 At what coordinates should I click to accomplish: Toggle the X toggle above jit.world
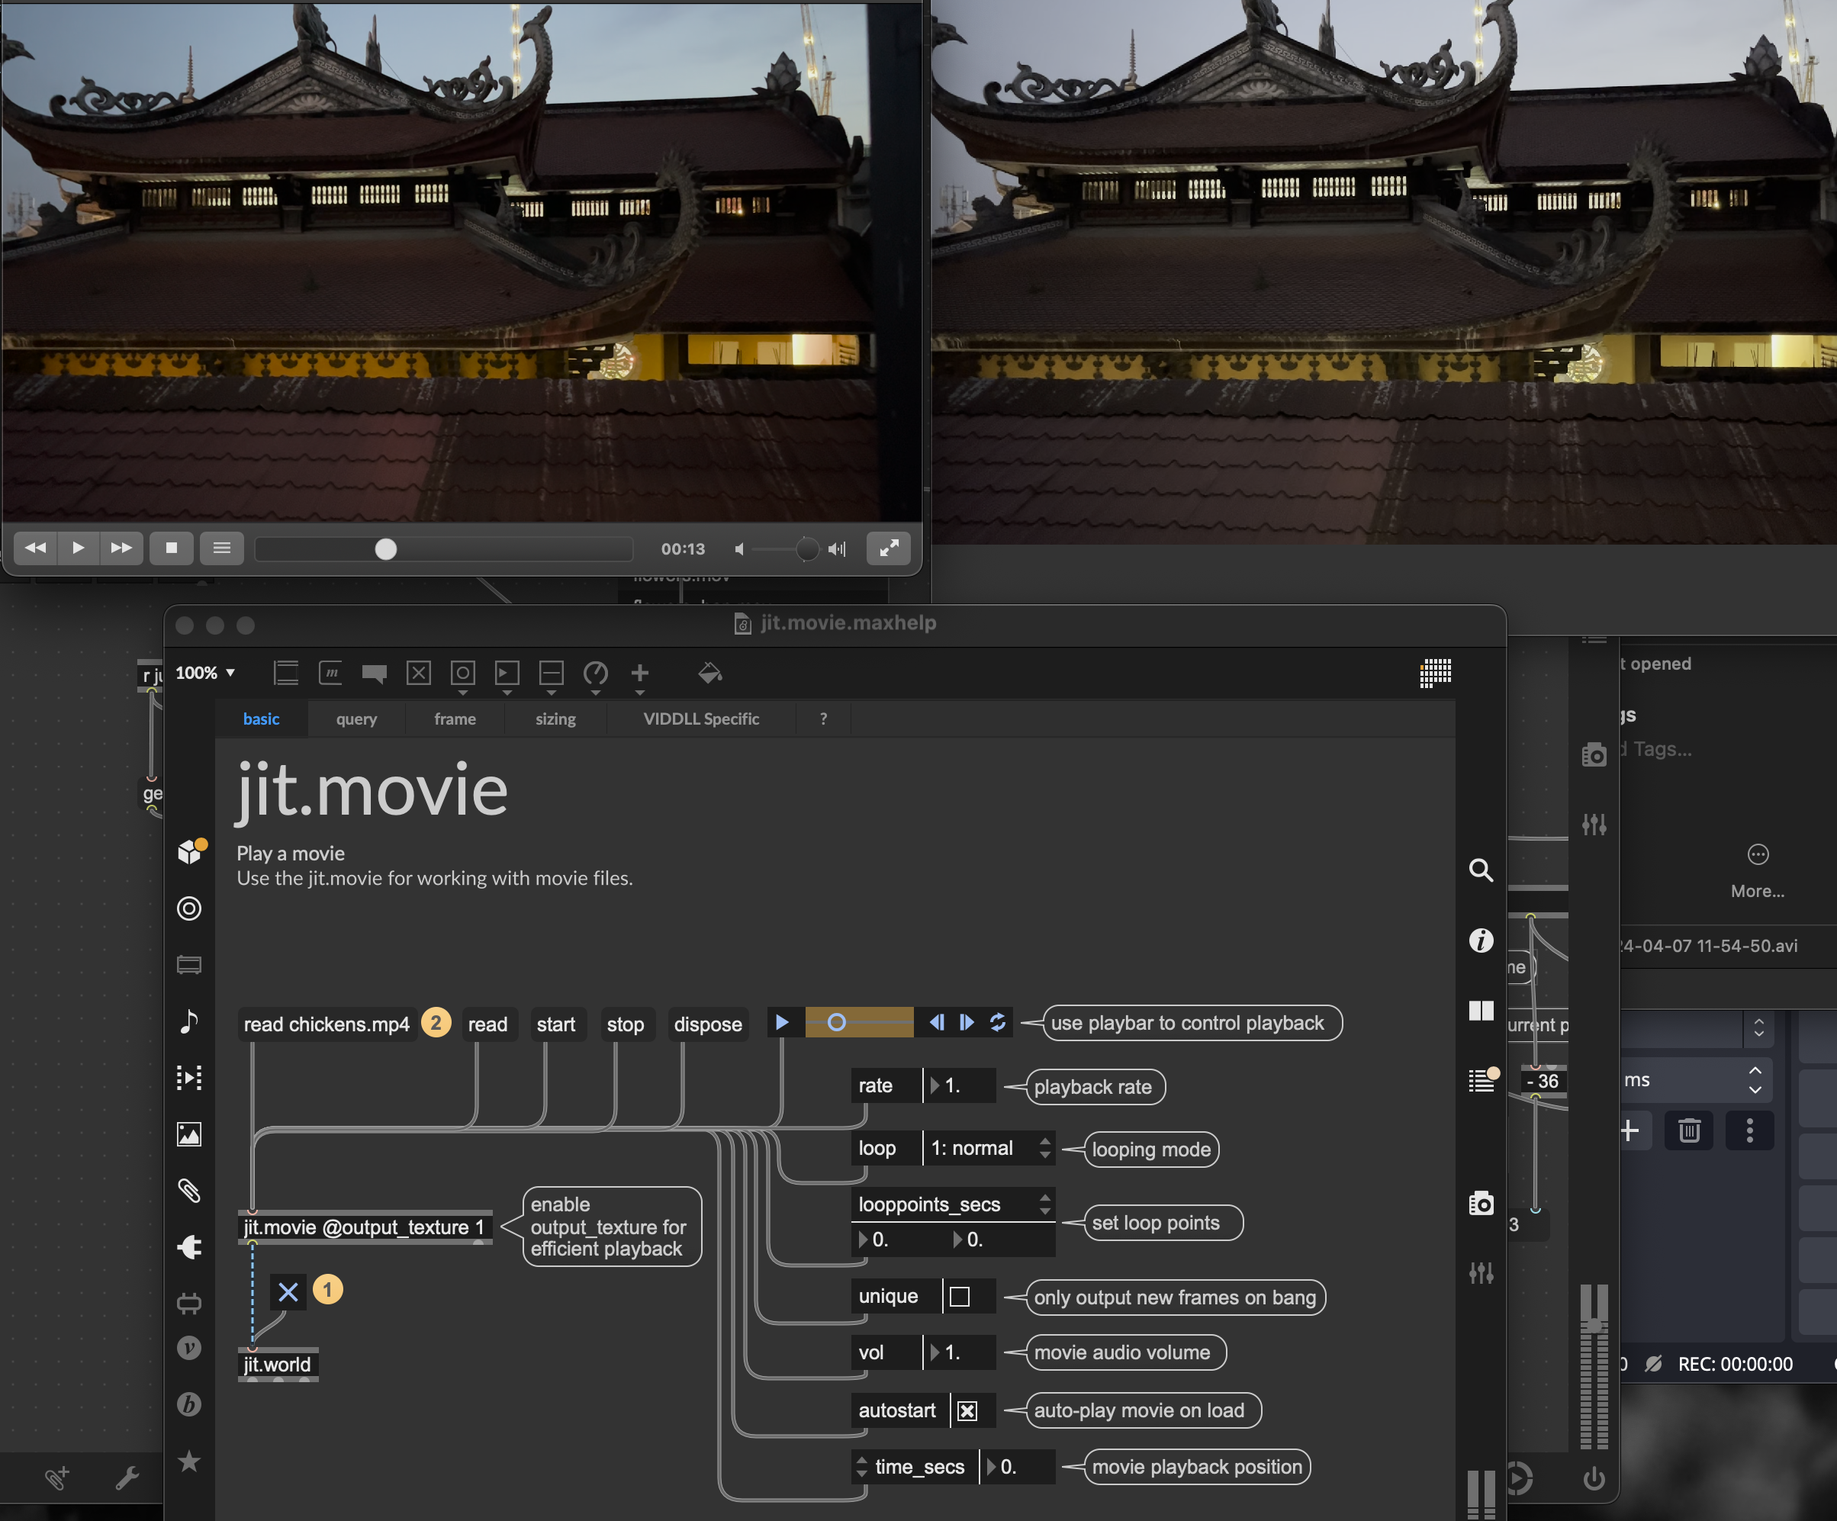(x=288, y=1291)
